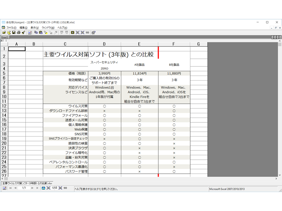Toggle the color display icon in the status bar

(x=43, y=190)
